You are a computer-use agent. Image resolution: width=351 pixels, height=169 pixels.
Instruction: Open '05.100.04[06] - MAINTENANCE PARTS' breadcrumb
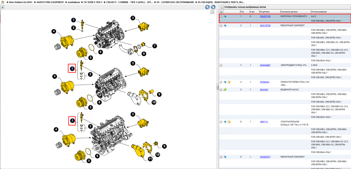click(x=221, y=2)
